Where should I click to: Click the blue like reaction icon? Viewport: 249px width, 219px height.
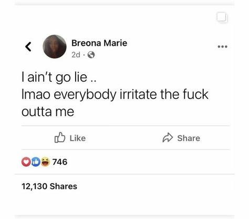[36, 162]
